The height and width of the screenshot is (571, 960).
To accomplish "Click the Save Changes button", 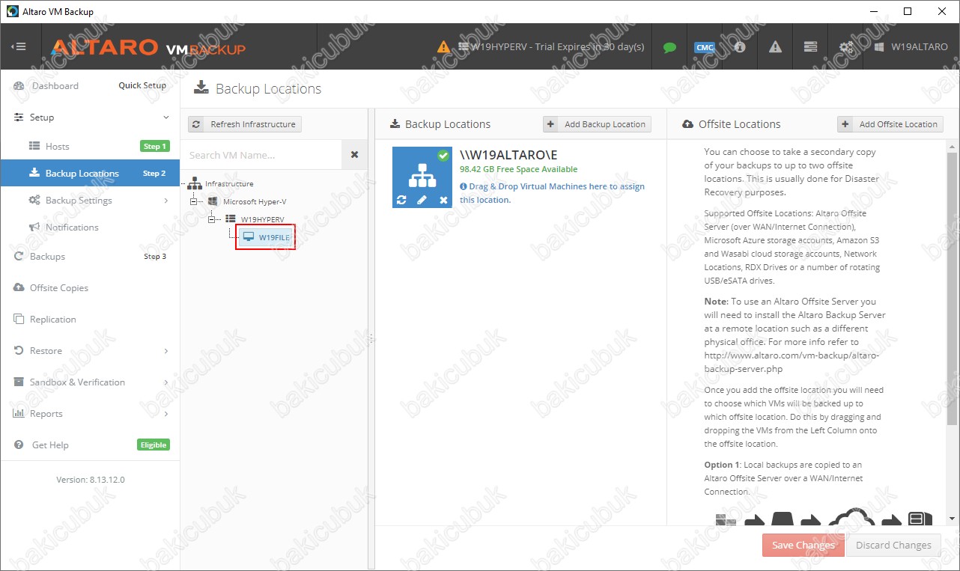I will tap(803, 545).
